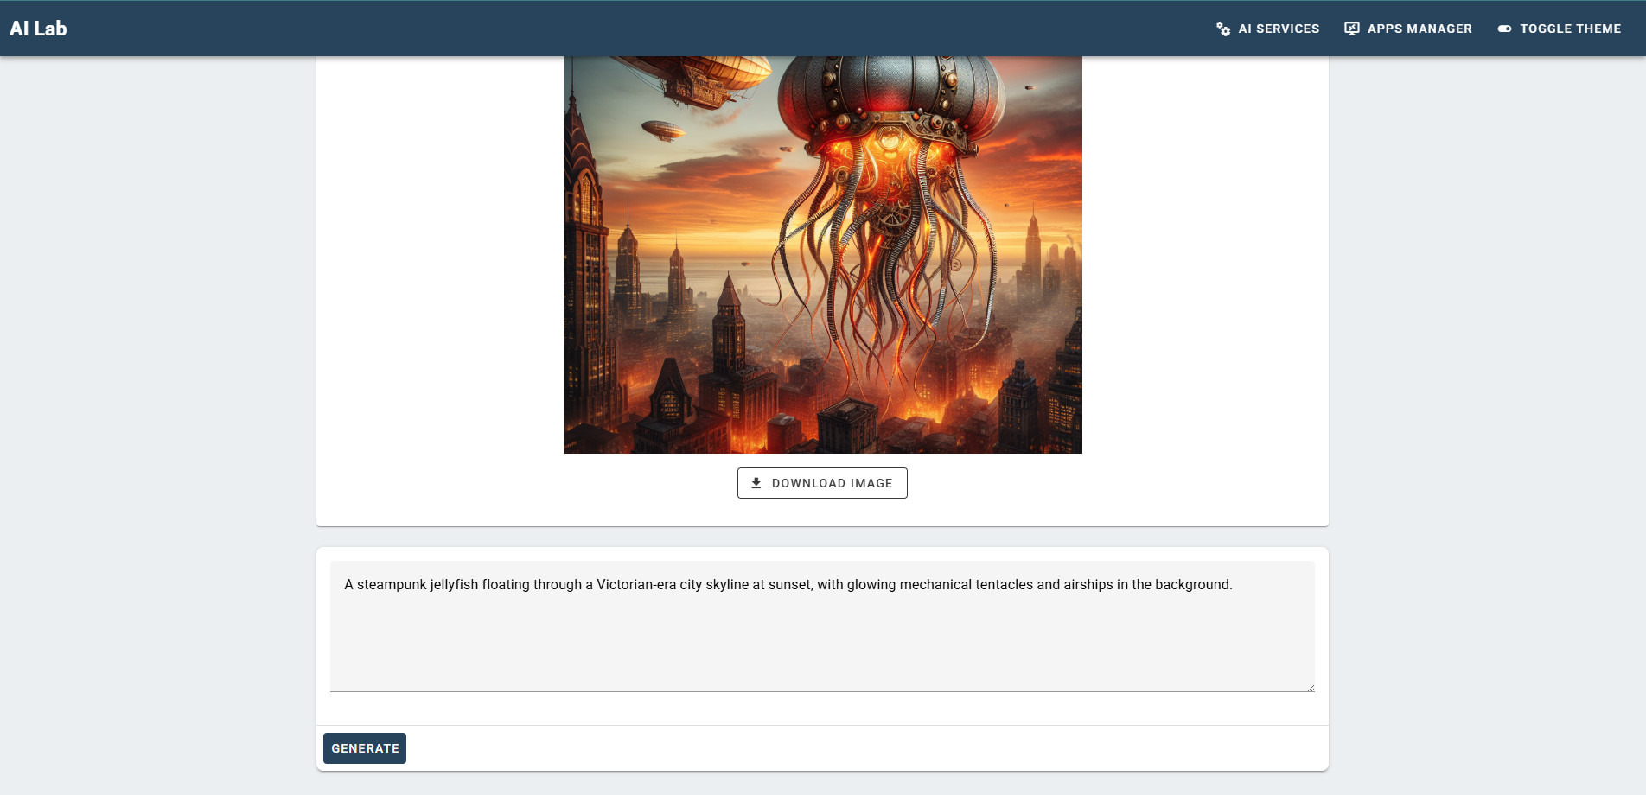Click the small distant airship in the image
The height and width of the screenshot is (795, 1646).
(663, 130)
